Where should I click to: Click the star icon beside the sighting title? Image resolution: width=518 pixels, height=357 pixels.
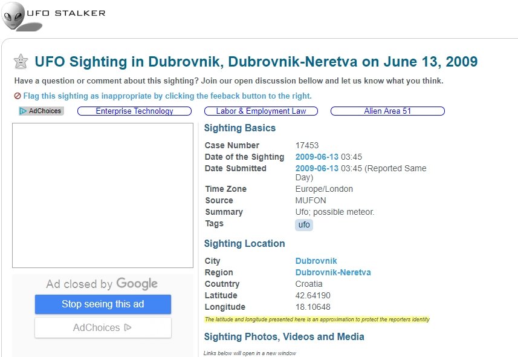(21, 62)
